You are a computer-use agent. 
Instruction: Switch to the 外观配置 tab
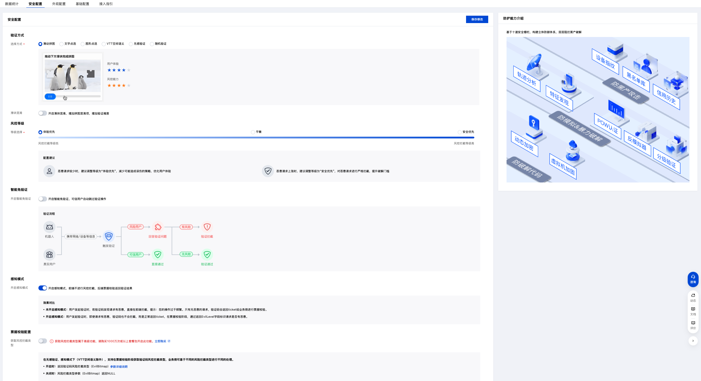[x=59, y=4]
